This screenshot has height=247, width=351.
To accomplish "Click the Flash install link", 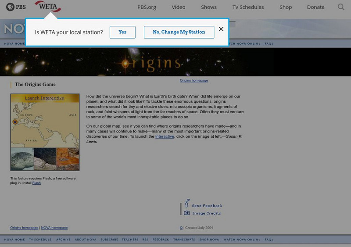I will (36, 183).
